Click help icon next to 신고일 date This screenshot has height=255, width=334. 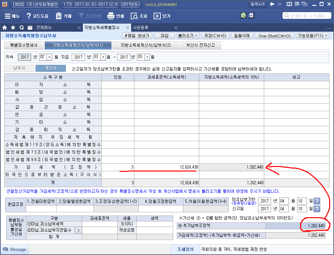[x=316, y=209]
